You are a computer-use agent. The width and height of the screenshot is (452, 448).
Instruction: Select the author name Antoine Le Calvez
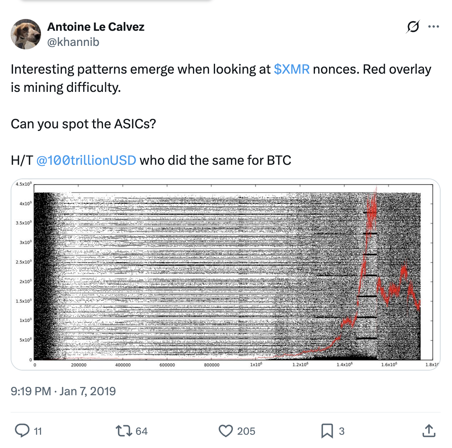pos(96,27)
